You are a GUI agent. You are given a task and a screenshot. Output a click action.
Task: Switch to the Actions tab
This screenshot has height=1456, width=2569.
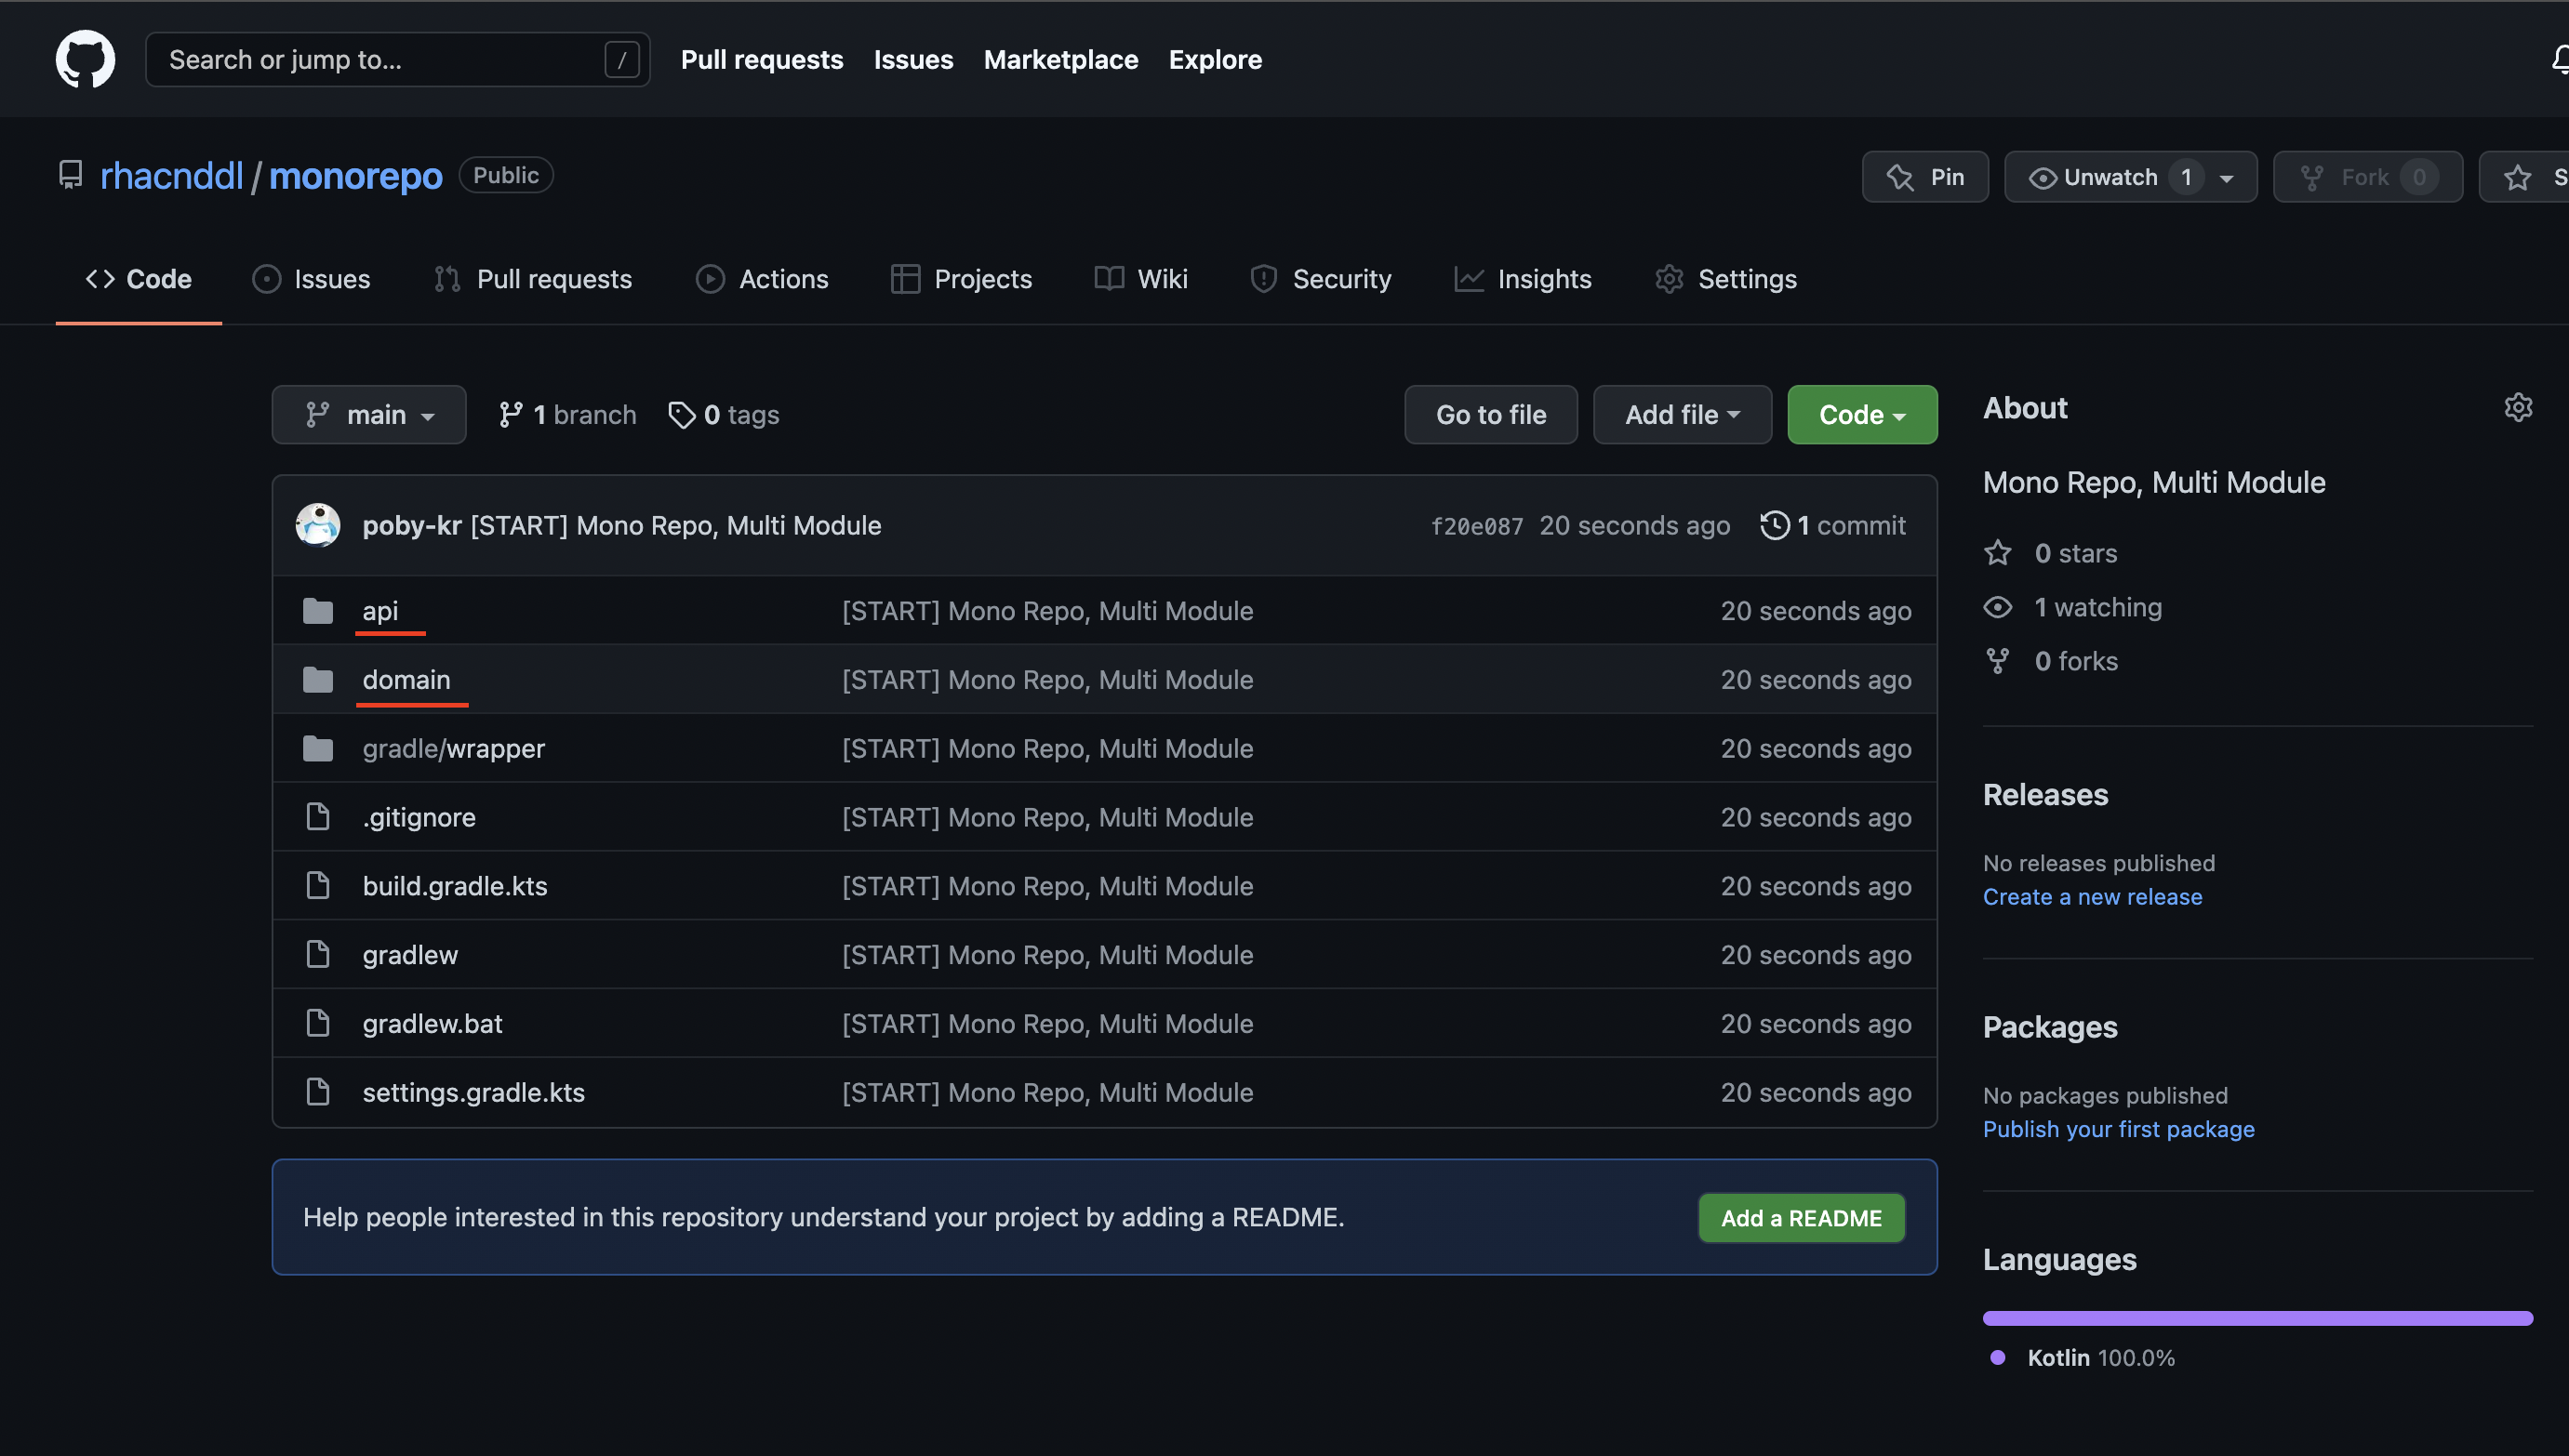[x=763, y=279]
